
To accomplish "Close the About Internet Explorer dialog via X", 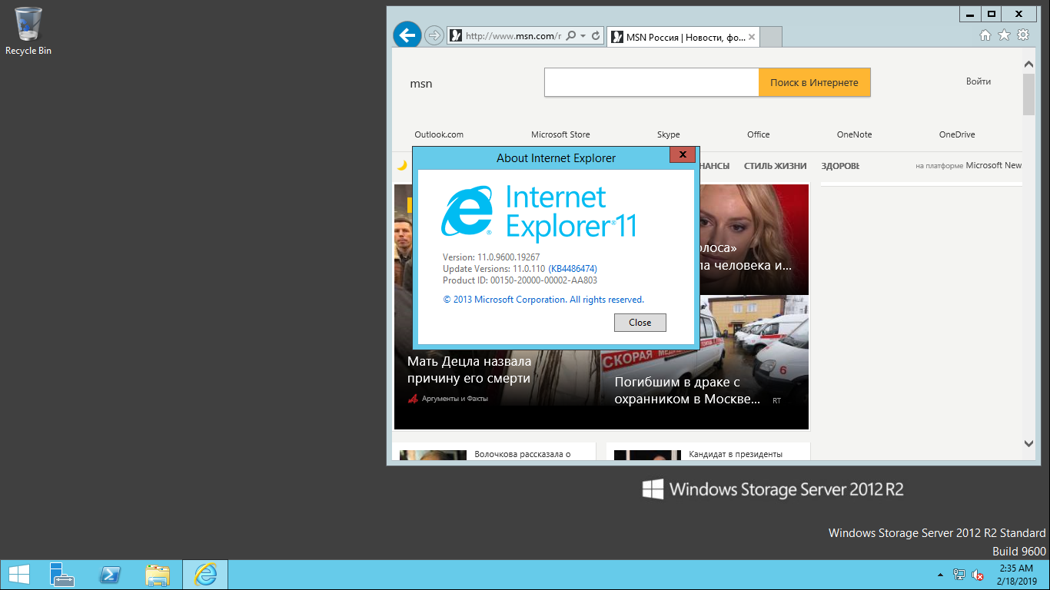I will pyautogui.click(x=682, y=155).
